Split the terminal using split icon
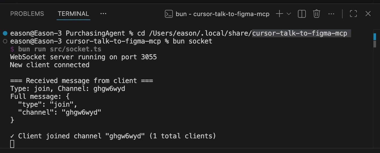This screenshot has width=380, height=153. [302, 14]
